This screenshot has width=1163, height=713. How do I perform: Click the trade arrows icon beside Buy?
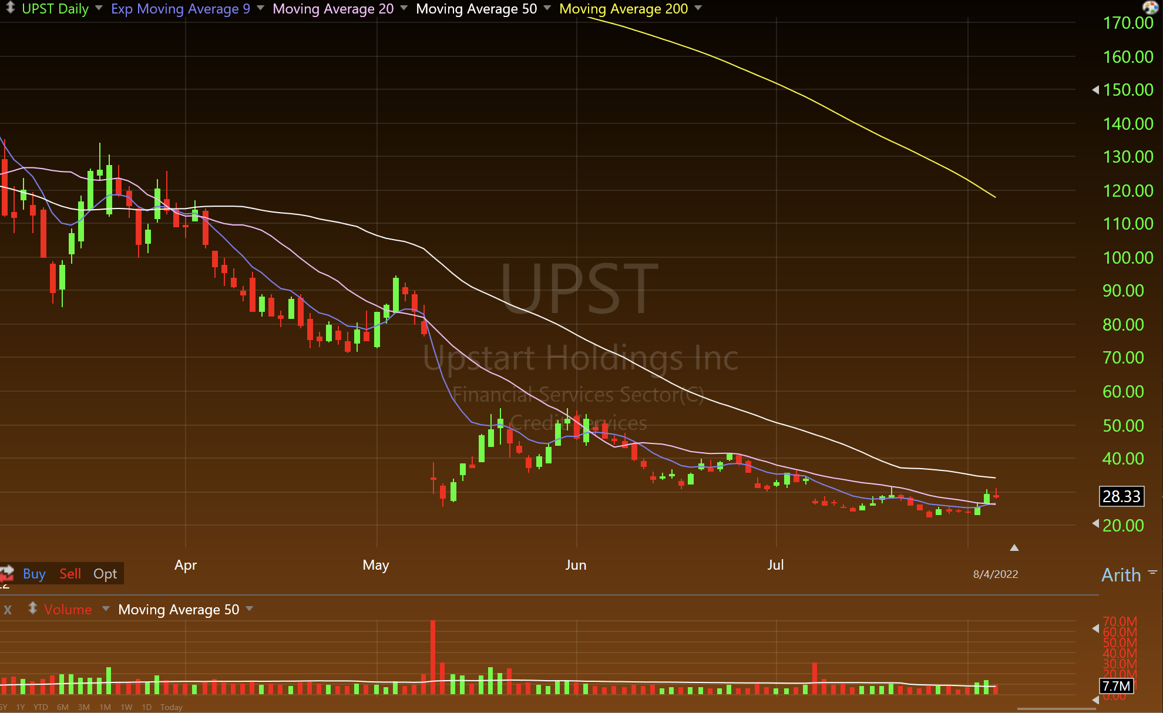click(x=6, y=573)
